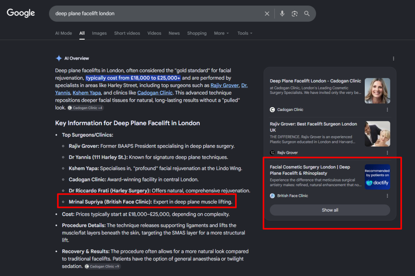Open the News tab
This screenshot has width=415, height=276.
pyautogui.click(x=174, y=33)
